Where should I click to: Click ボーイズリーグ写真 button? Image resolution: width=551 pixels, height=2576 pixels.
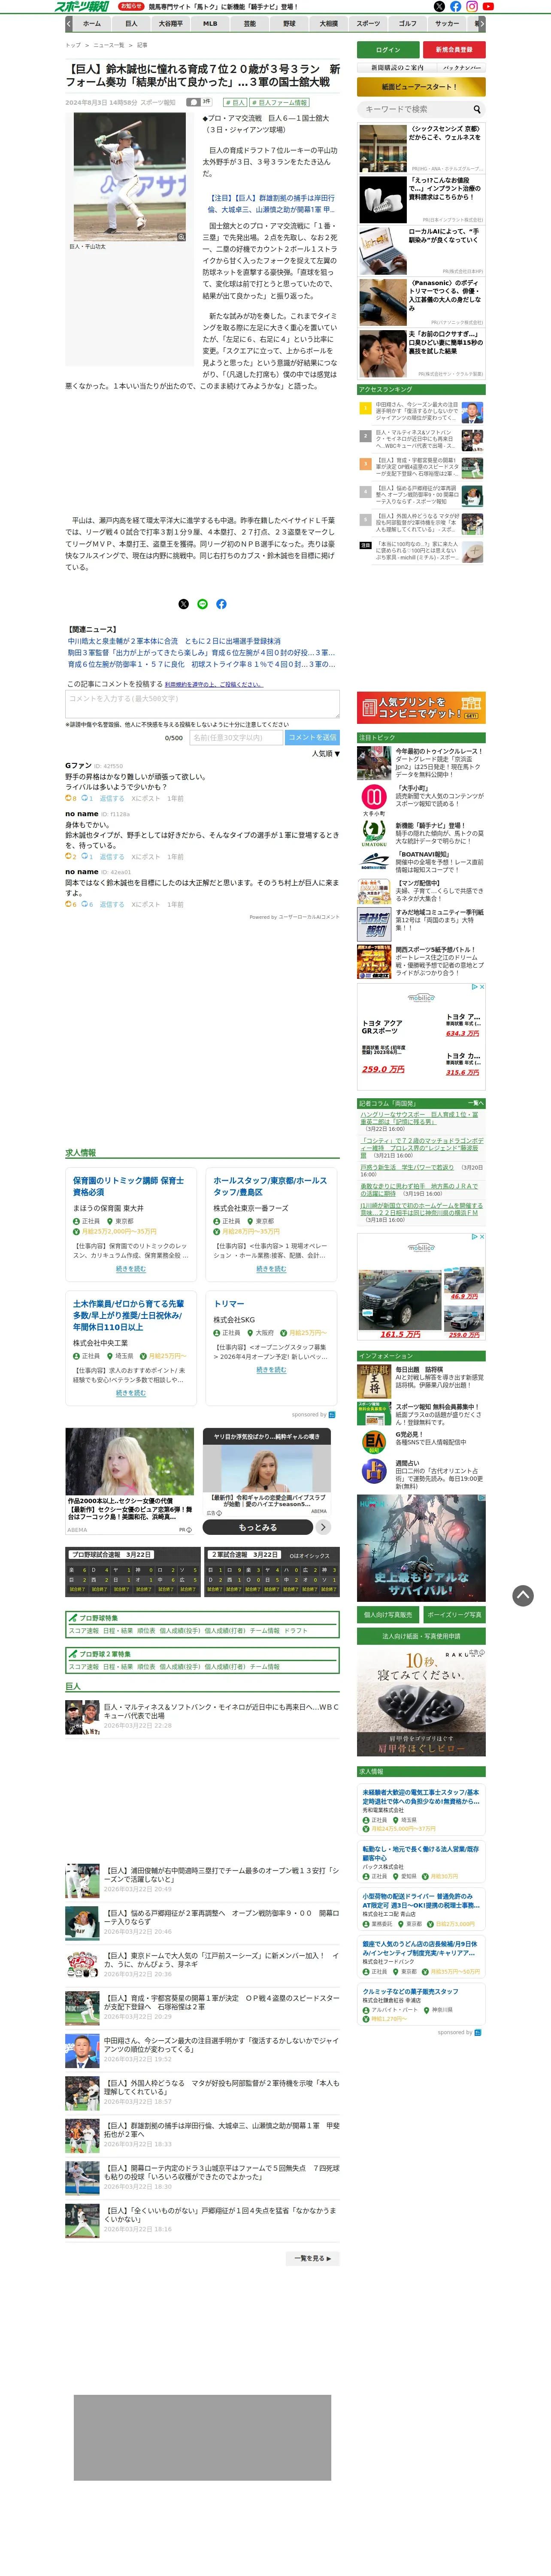(454, 1615)
